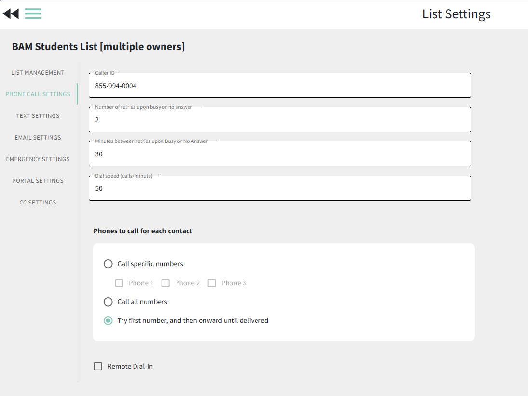The width and height of the screenshot is (528, 396).
Task: Open the Email Settings tab
Action: (38, 138)
